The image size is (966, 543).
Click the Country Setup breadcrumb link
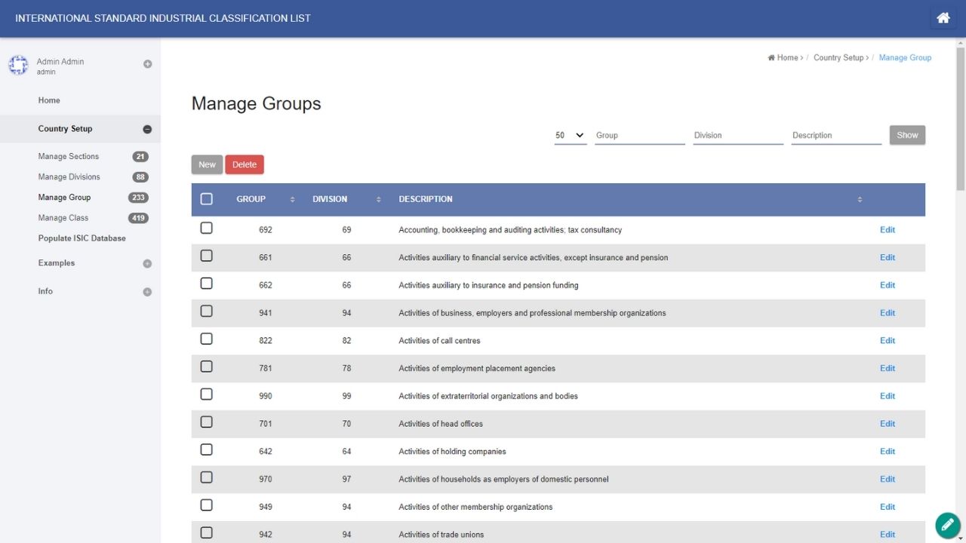point(838,58)
